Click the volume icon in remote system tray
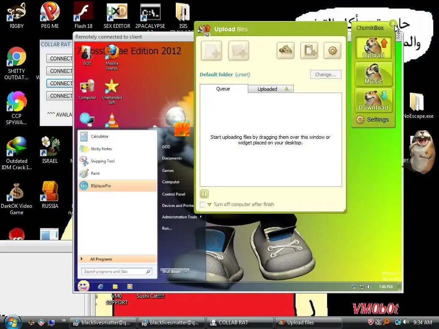 point(369,287)
